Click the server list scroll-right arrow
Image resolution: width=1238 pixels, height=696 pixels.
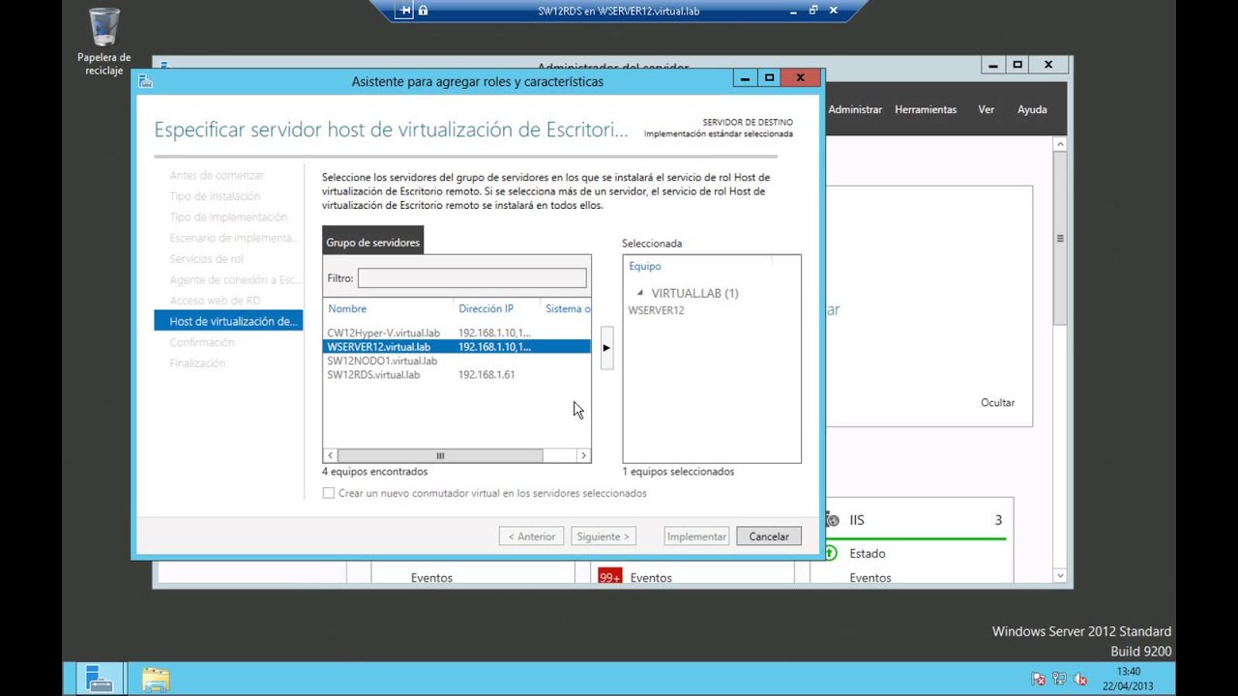[583, 455]
